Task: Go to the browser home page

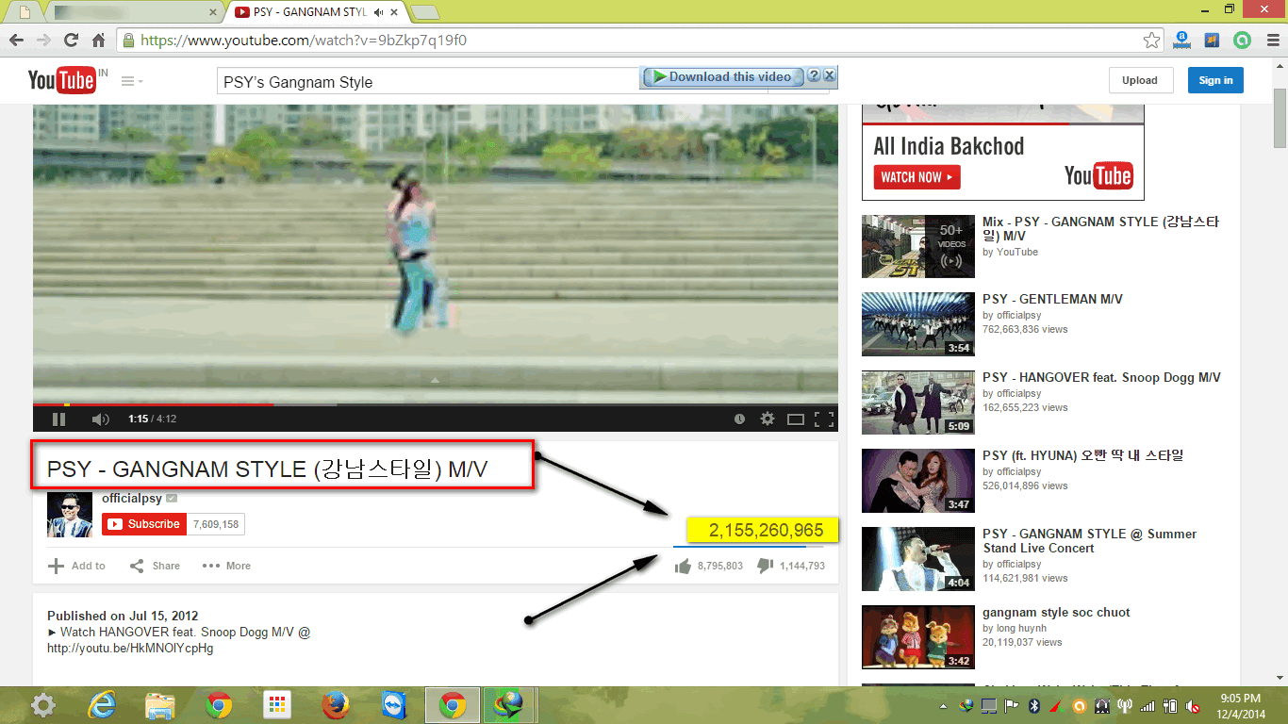Action: coord(98,41)
